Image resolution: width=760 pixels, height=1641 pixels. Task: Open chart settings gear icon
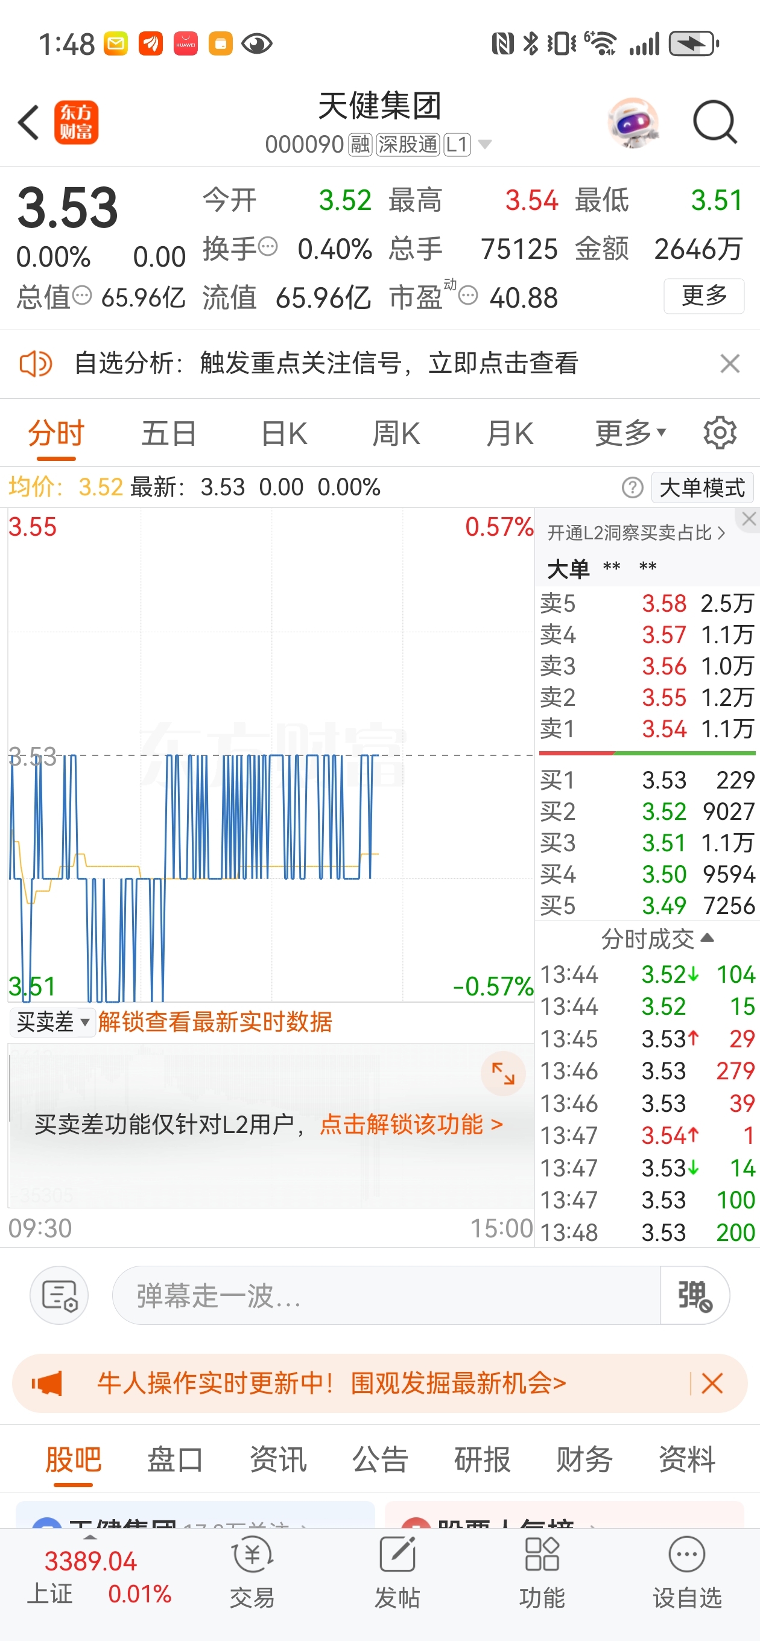720,434
